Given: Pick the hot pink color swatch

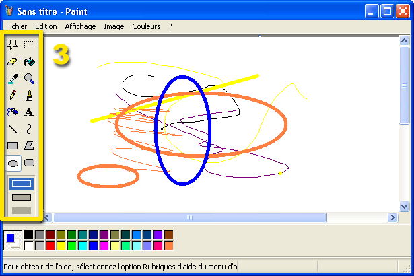Looking at the screenshot, I should pos(158,245).
